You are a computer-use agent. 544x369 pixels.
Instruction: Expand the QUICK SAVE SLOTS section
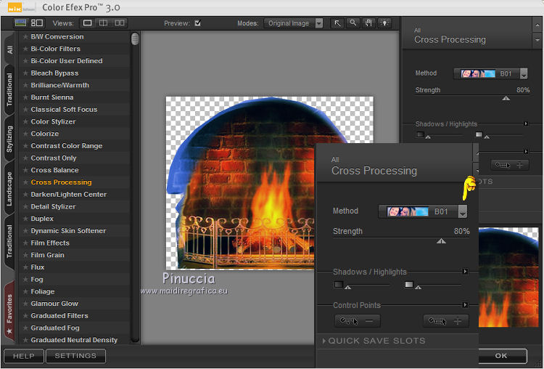pos(374,341)
